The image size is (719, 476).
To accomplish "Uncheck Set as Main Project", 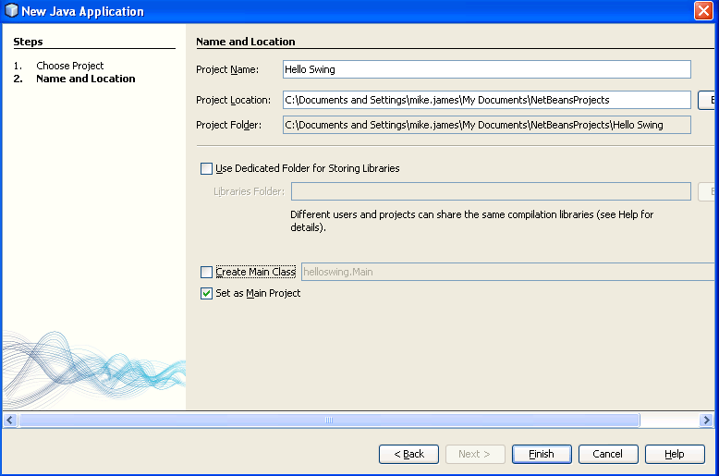I will (x=206, y=294).
